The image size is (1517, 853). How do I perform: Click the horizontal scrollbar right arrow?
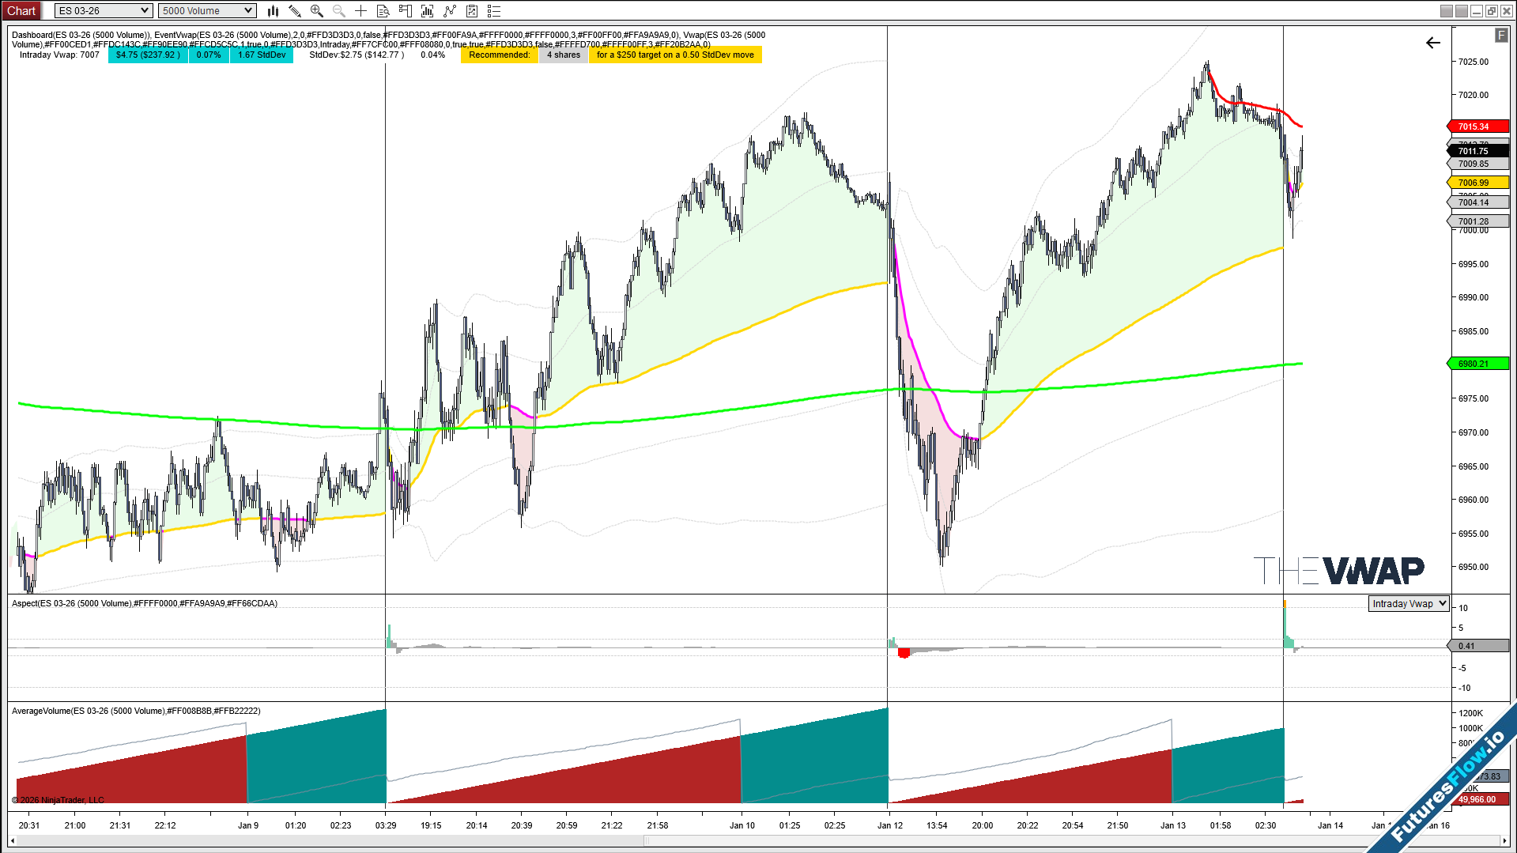pos(1504,841)
